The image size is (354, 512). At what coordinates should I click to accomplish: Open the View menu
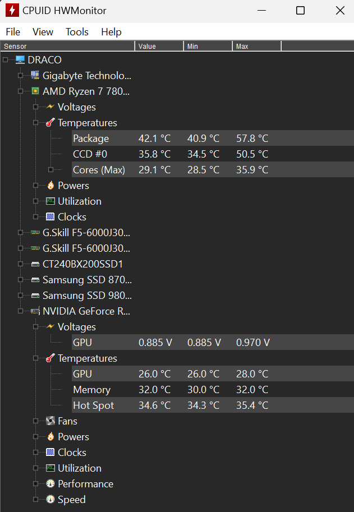point(43,32)
